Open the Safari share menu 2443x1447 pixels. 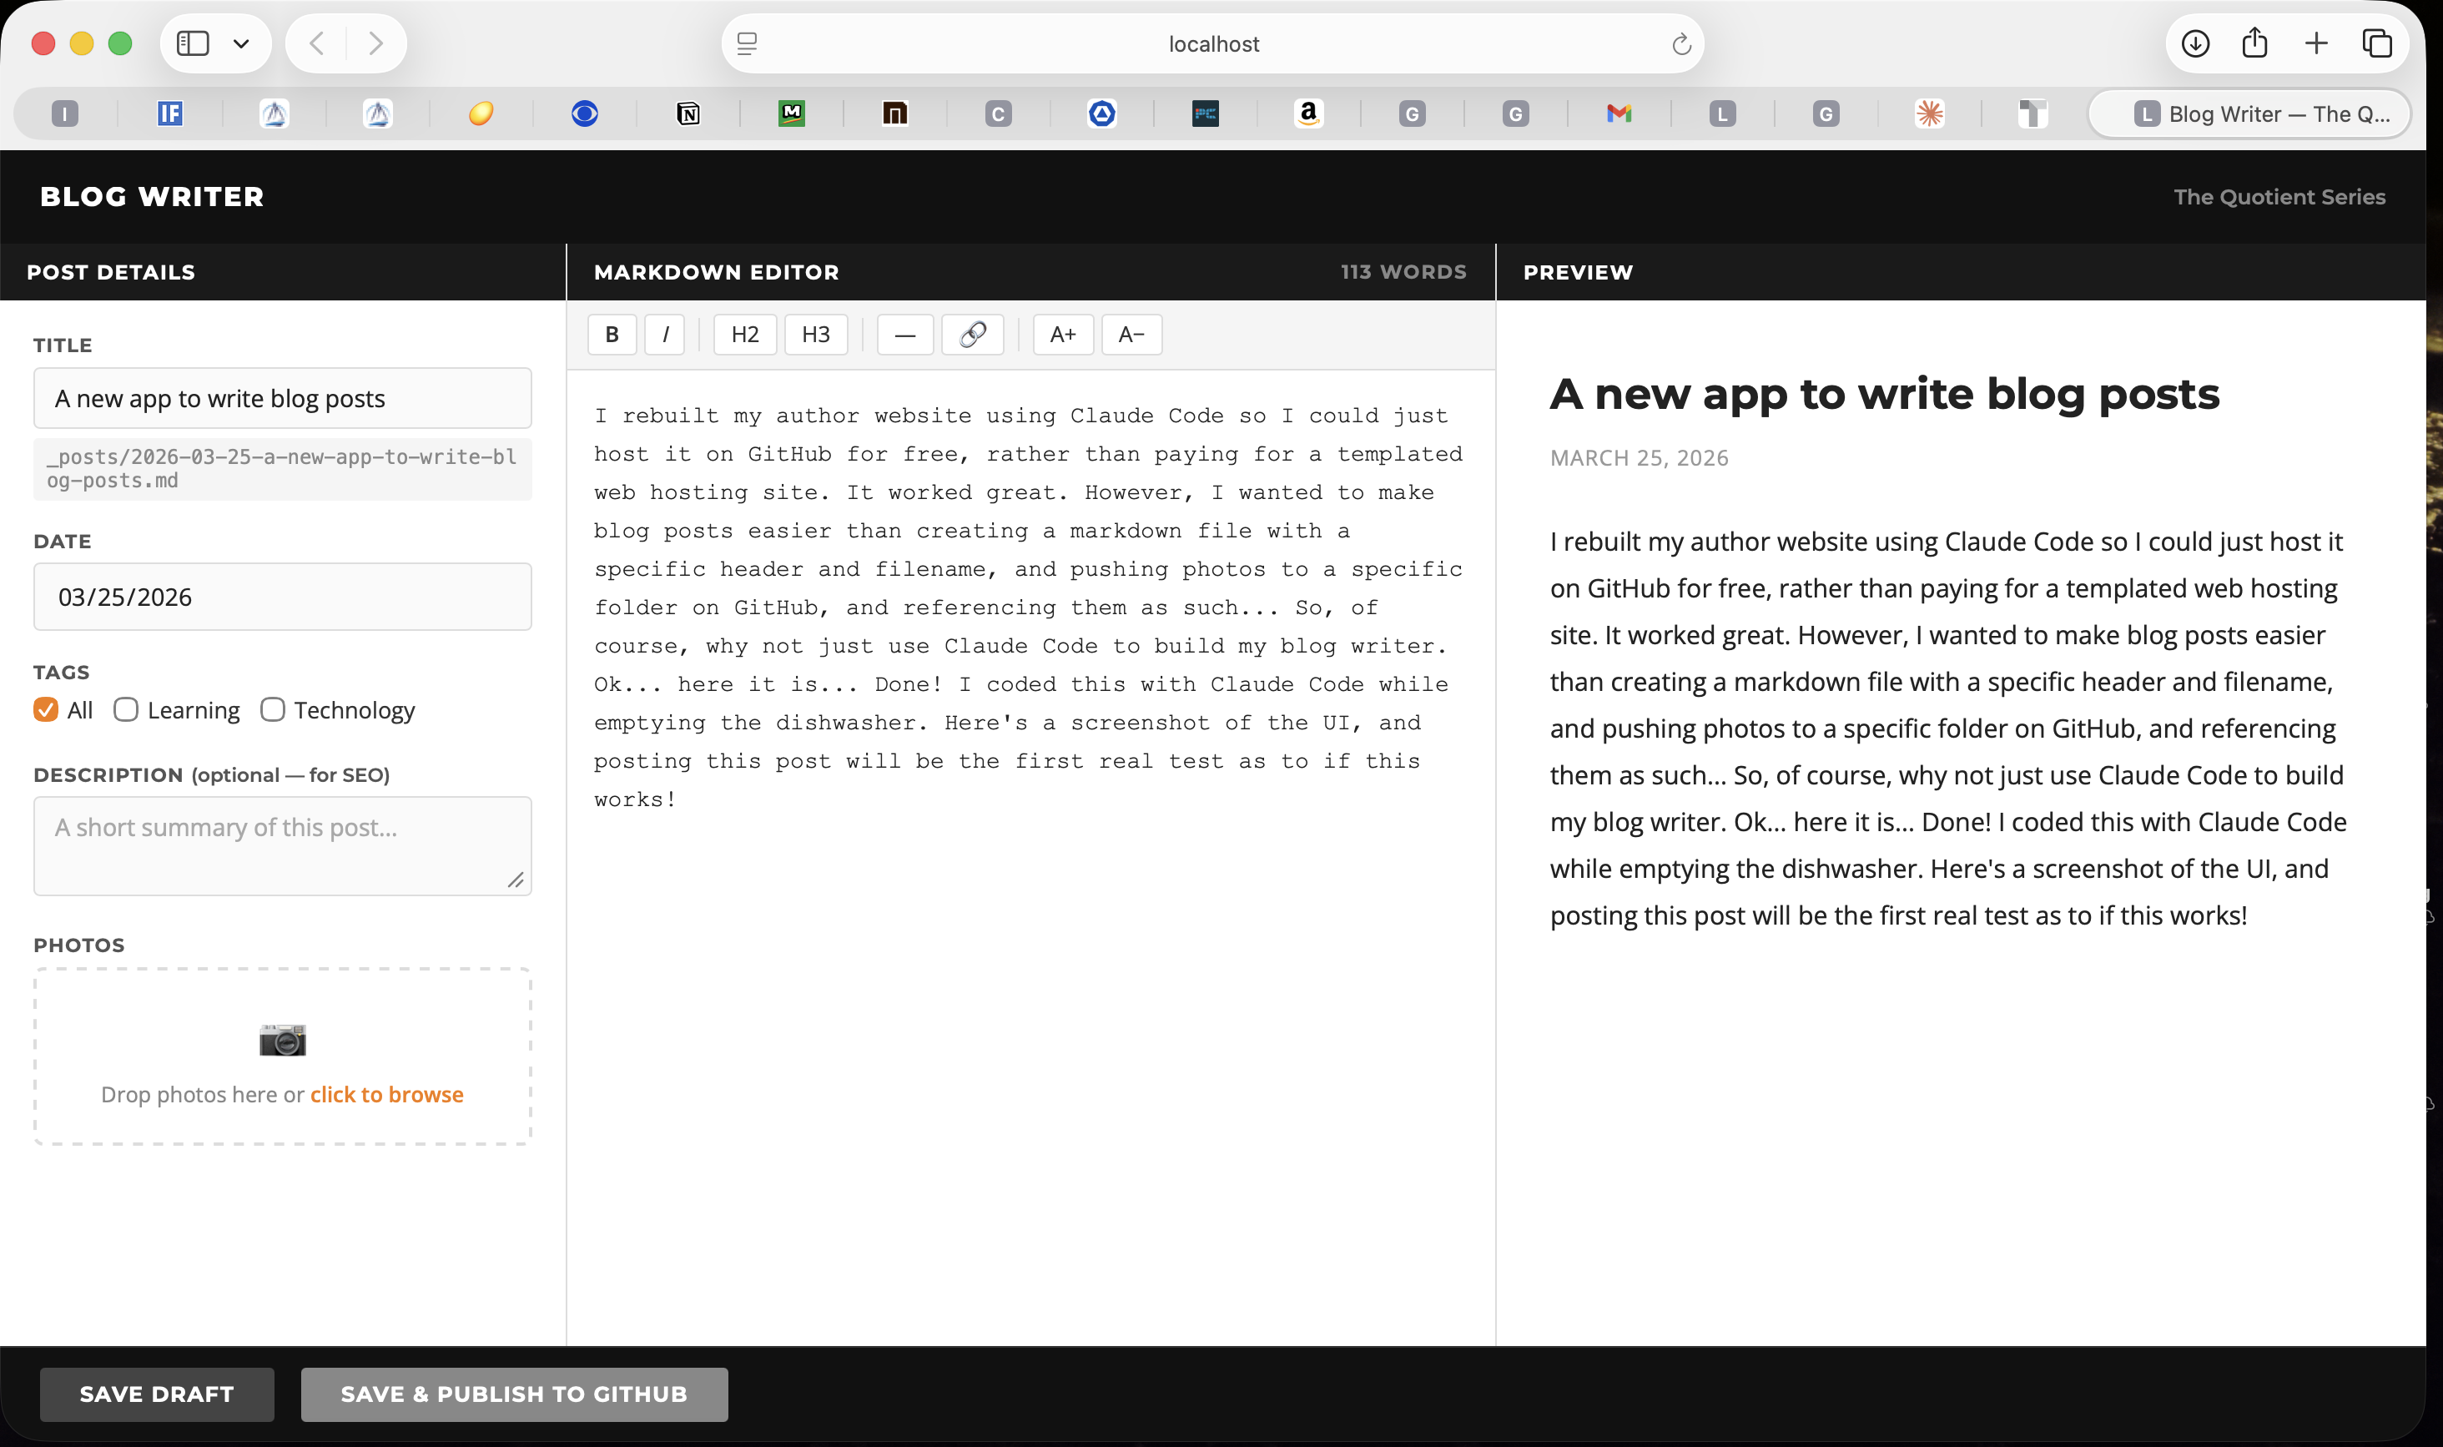pyautogui.click(x=2254, y=44)
